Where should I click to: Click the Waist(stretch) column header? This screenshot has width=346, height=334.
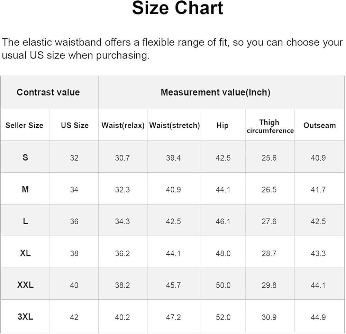point(174,125)
